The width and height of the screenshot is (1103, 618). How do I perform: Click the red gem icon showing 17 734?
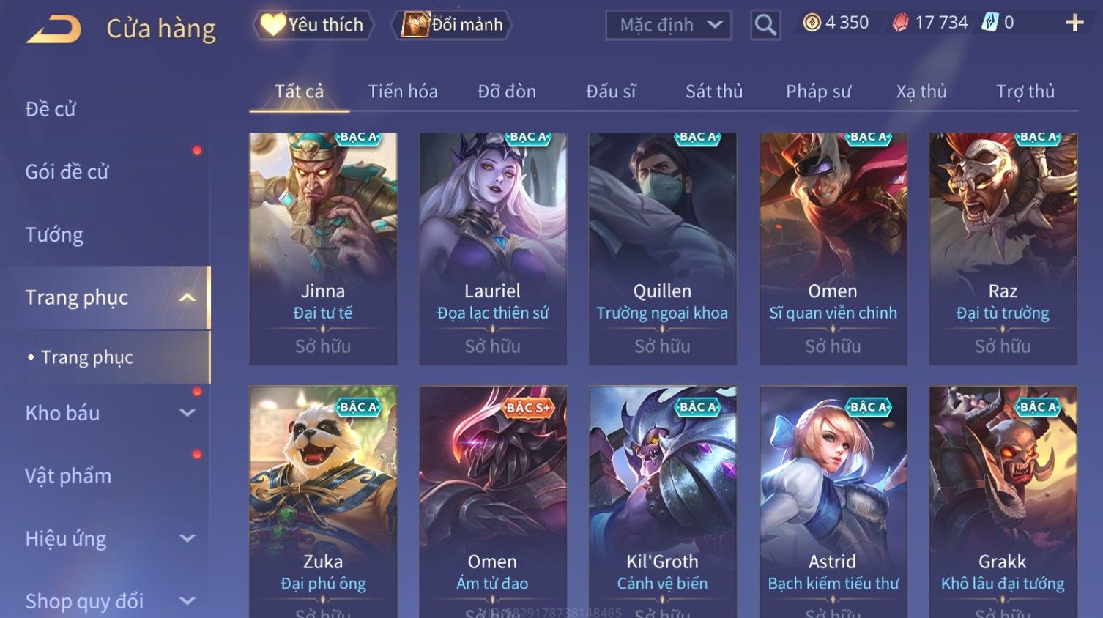click(900, 23)
